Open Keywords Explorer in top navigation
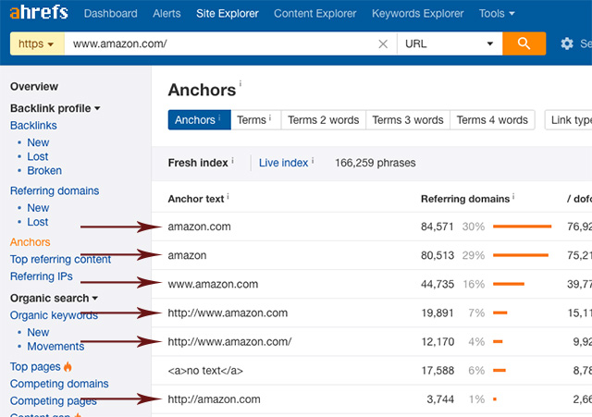This screenshot has width=592, height=417. tap(417, 14)
